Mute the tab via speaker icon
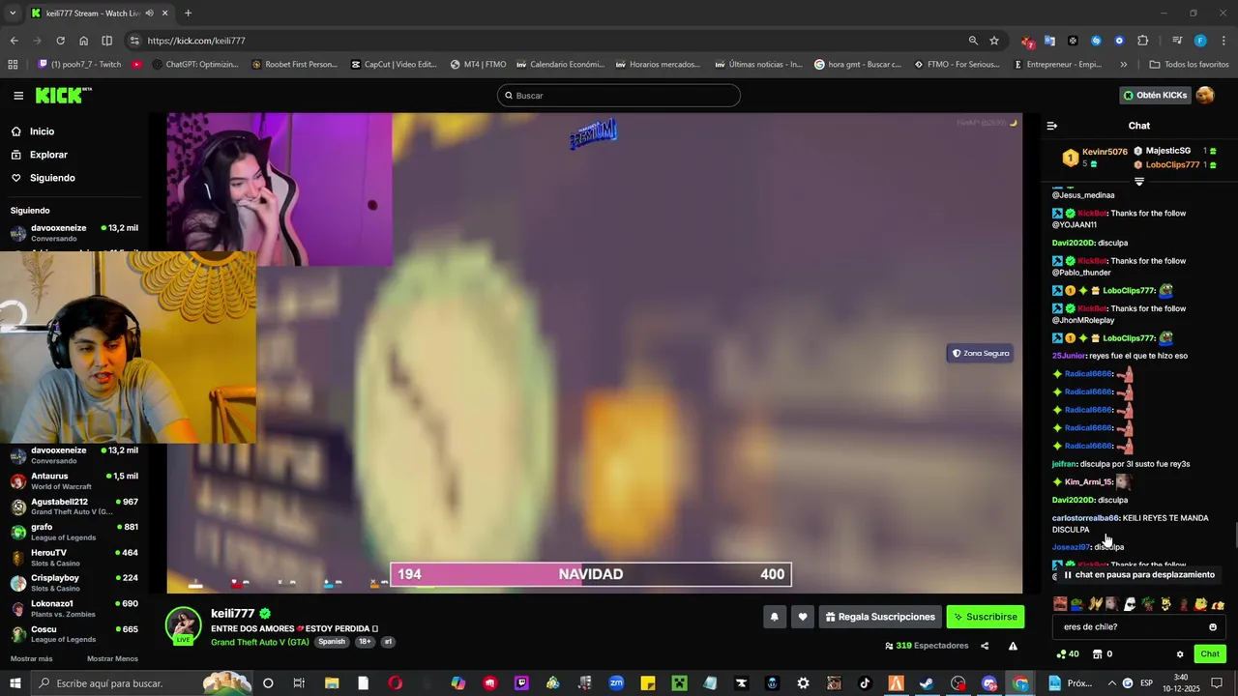 149,13
